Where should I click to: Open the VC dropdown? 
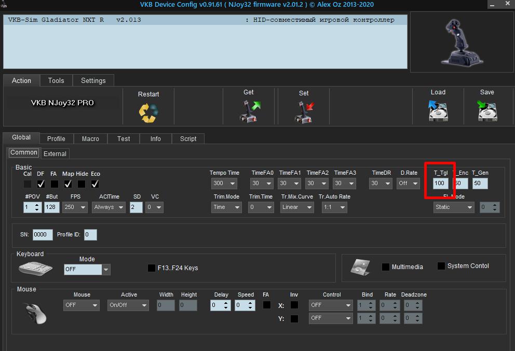pyautogui.click(x=154, y=207)
